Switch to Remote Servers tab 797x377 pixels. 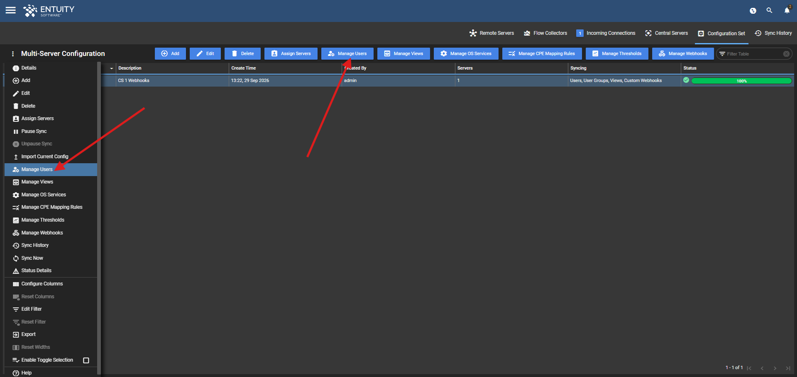(491, 33)
